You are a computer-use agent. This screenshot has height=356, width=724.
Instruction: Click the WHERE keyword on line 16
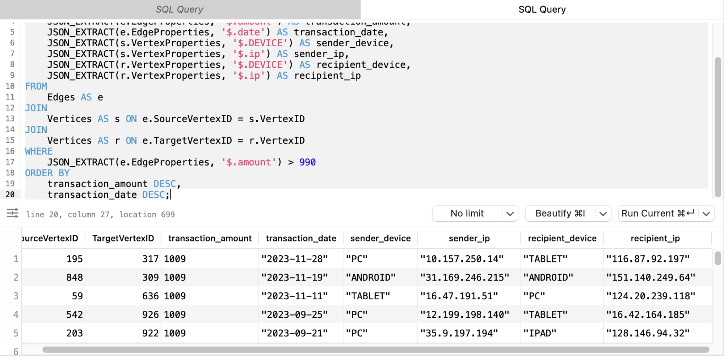click(x=39, y=151)
